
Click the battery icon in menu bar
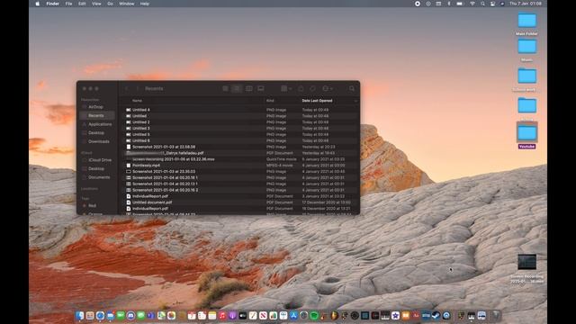[460, 4]
